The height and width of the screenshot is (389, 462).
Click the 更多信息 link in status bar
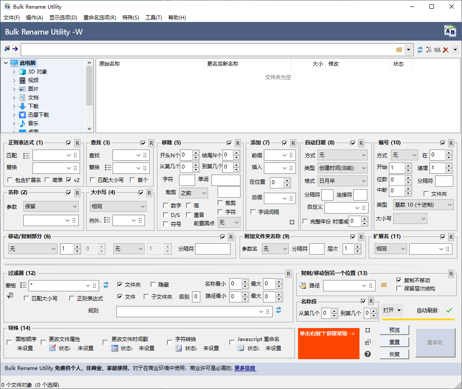pos(245,368)
